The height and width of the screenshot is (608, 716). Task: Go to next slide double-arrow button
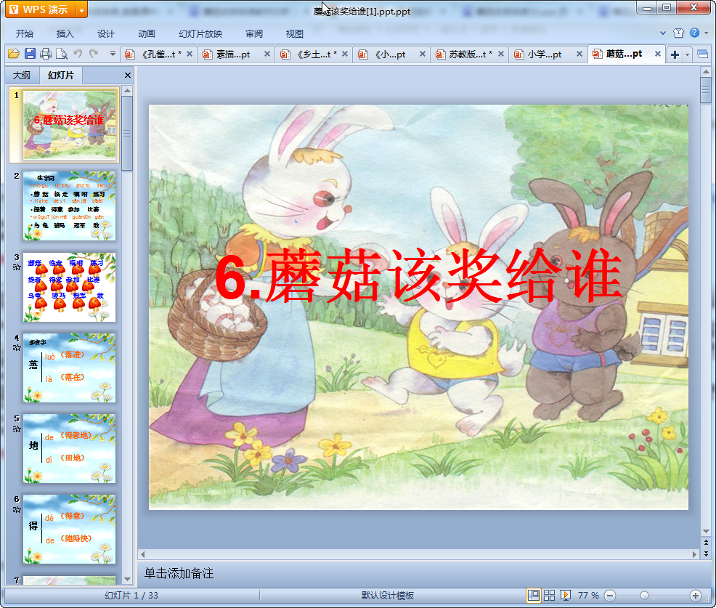tap(706, 554)
